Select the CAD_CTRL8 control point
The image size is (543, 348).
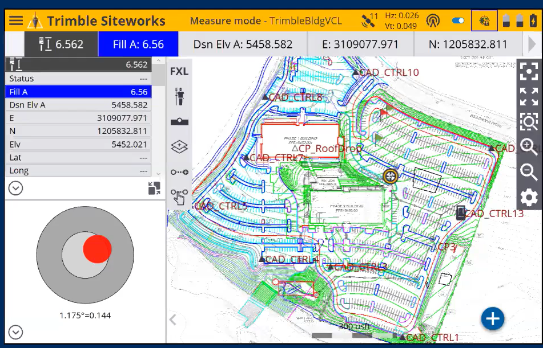[x=292, y=97]
